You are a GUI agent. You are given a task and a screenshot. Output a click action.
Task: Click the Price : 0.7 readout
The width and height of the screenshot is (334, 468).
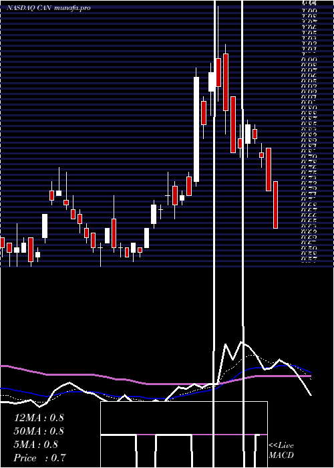tap(39, 458)
